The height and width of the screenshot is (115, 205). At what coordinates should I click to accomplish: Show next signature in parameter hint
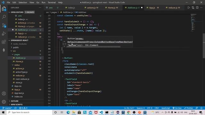click(x=64, y=46)
